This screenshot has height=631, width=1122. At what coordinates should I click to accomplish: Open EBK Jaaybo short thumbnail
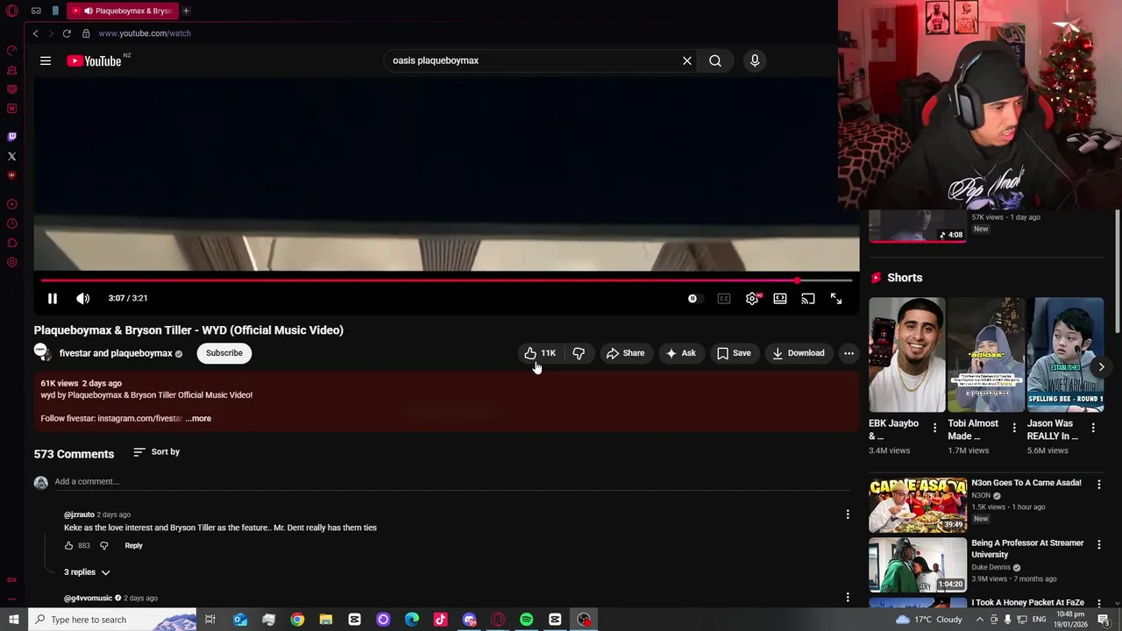coord(906,355)
